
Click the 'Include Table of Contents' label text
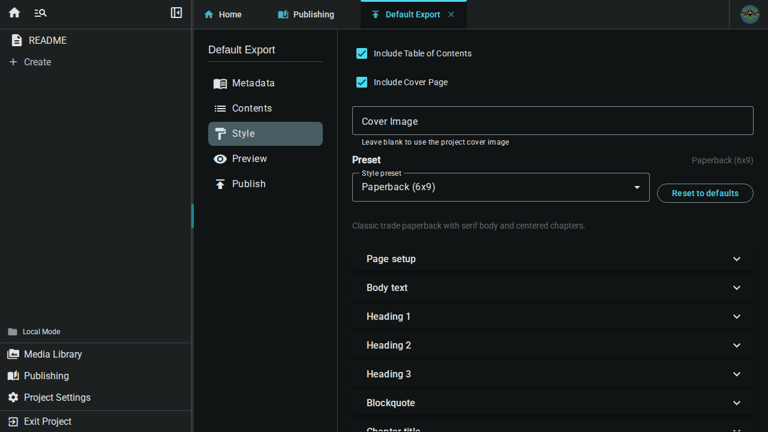point(422,53)
